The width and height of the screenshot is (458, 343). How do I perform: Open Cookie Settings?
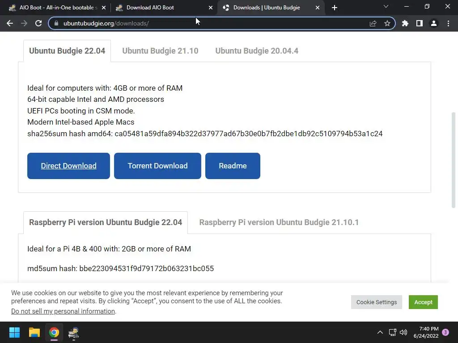(x=377, y=302)
